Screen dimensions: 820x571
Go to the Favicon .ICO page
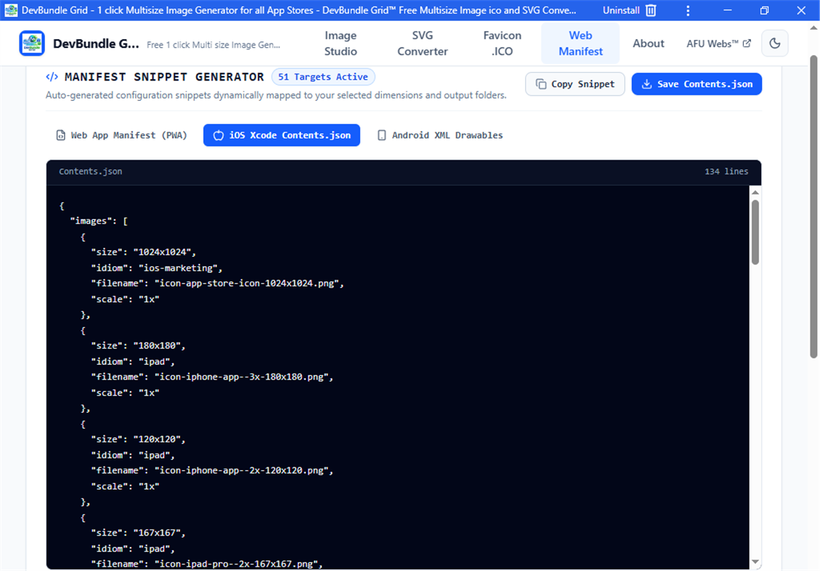502,44
